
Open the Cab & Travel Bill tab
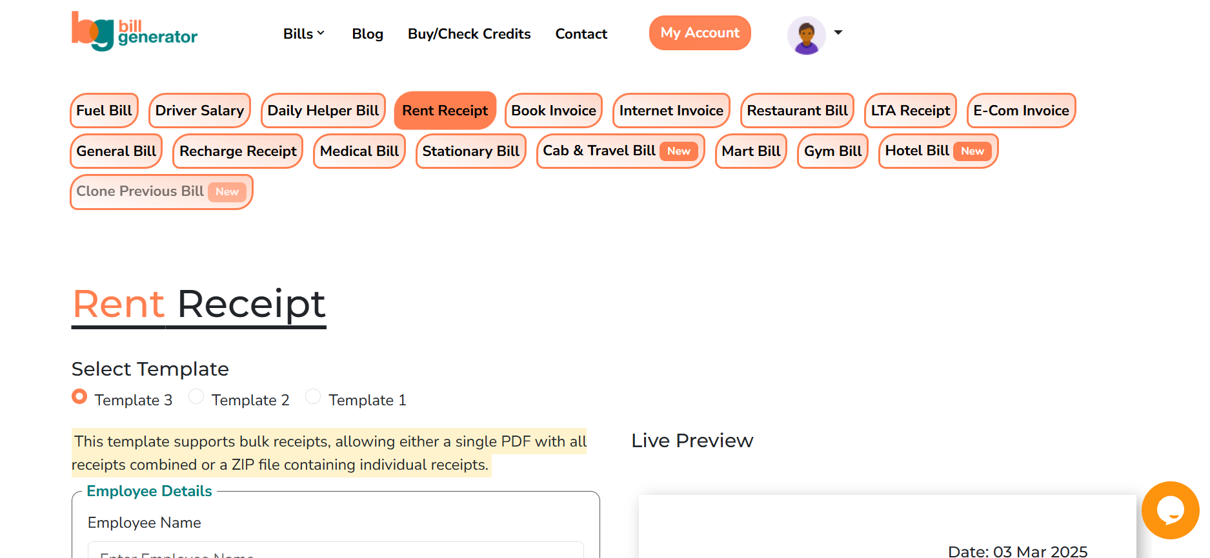click(620, 151)
